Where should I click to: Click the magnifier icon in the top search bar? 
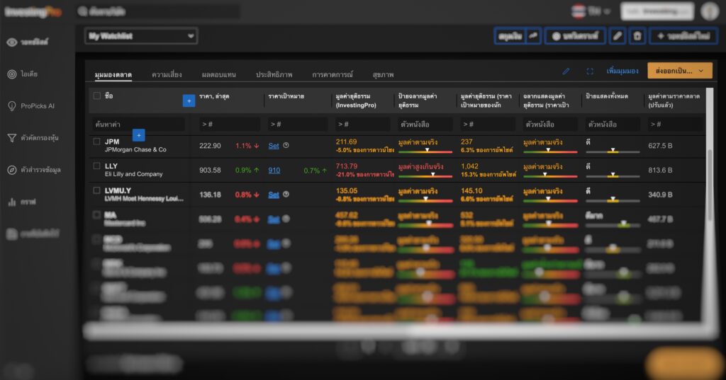pyautogui.click(x=83, y=11)
